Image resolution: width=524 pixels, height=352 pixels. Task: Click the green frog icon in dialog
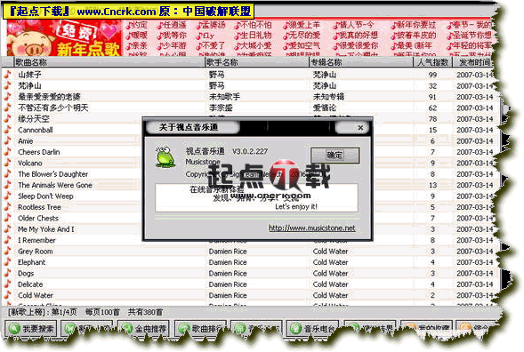pos(165,156)
